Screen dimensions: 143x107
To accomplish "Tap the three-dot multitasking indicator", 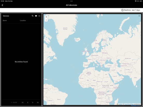I will coord(71,1).
